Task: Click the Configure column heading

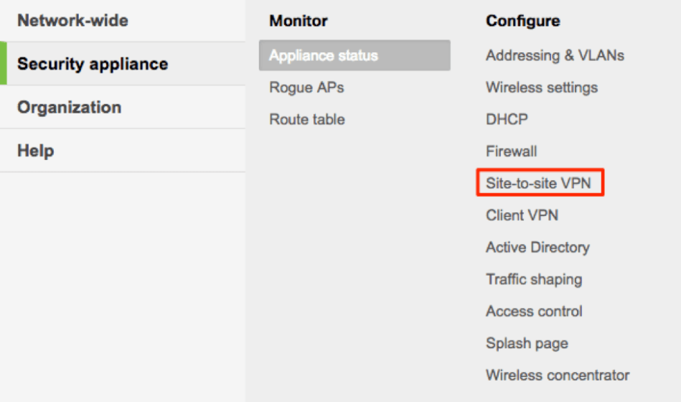Action: [522, 21]
